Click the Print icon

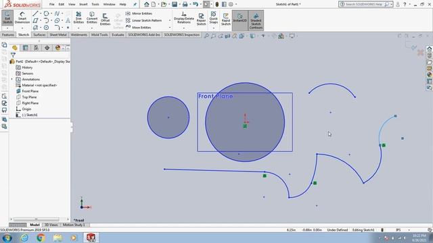pyautogui.click(x=185, y=4)
